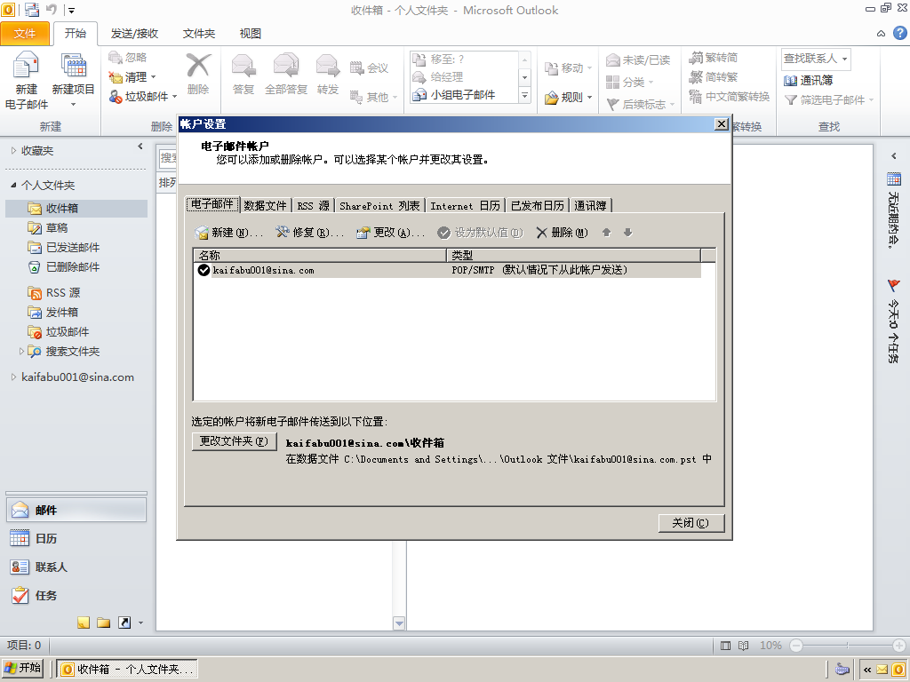This screenshot has width=910, height=682.
Task: Open New Items (新建项目) menu
Action: pos(73,80)
